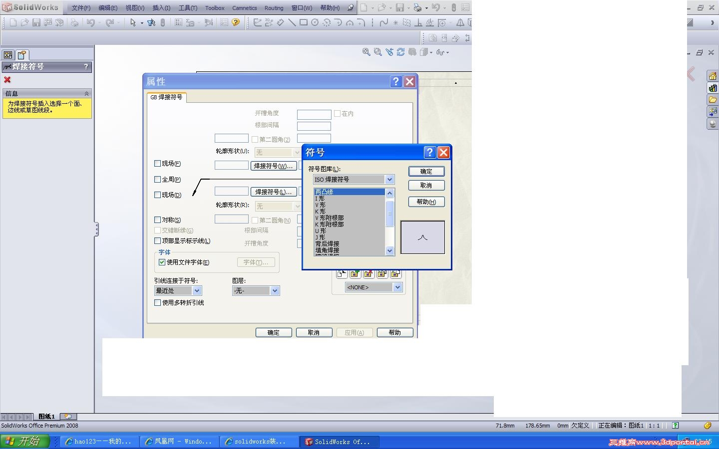Select the arrow Select tool

point(133,22)
